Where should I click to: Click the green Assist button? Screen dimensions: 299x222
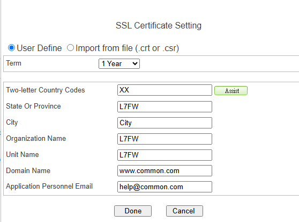[x=231, y=91]
